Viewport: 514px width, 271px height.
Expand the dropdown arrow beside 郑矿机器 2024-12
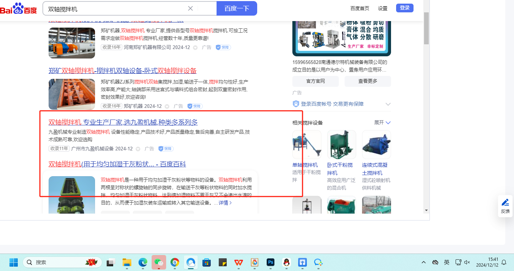pyautogui.click(x=167, y=106)
